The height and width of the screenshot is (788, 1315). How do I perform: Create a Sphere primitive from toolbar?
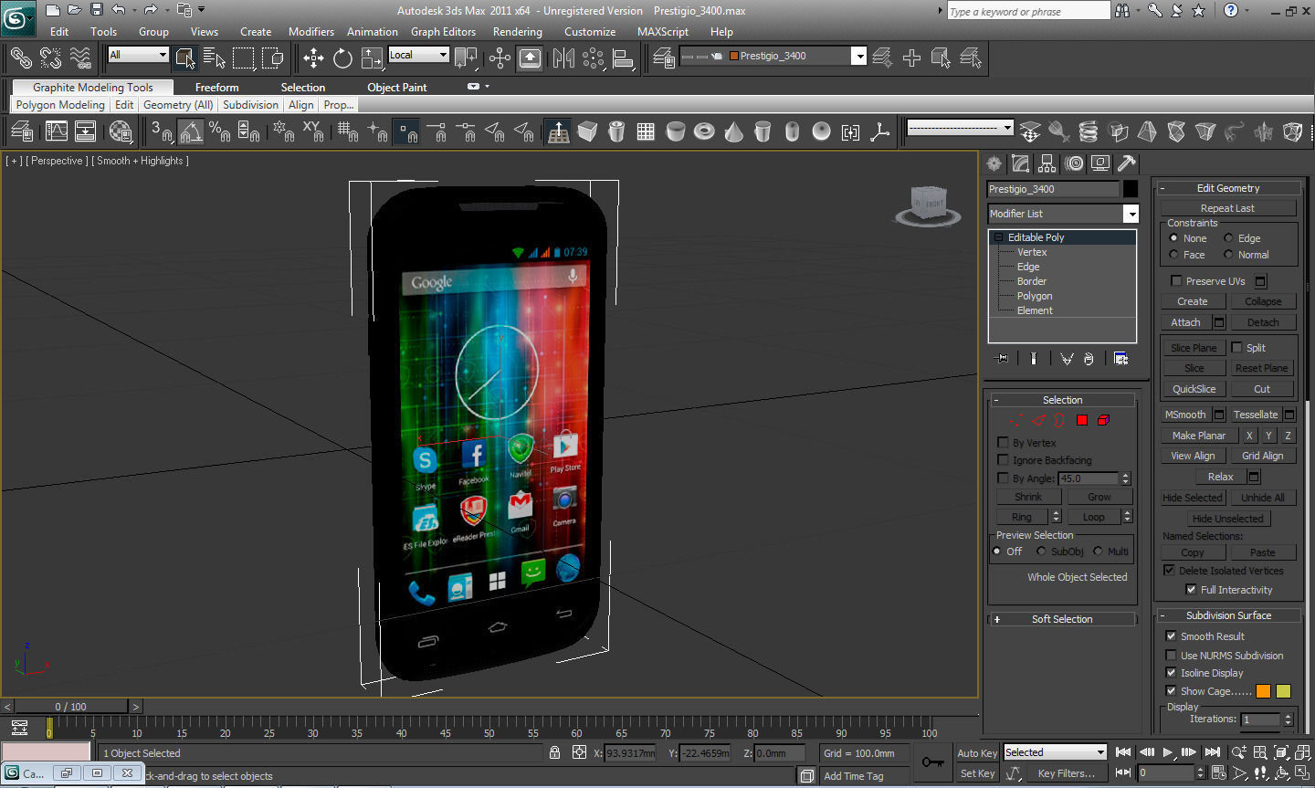click(x=821, y=131)
